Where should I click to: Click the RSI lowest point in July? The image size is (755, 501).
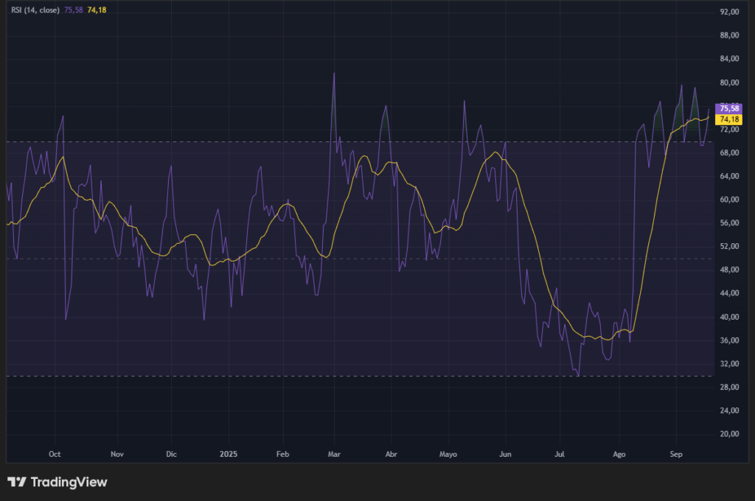[578, 375]
